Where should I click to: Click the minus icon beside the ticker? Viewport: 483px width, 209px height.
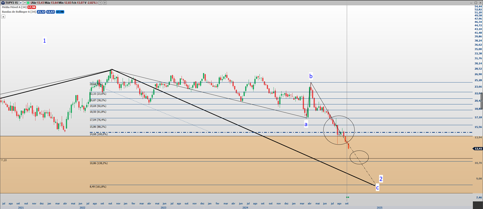(x=24, y=2)
